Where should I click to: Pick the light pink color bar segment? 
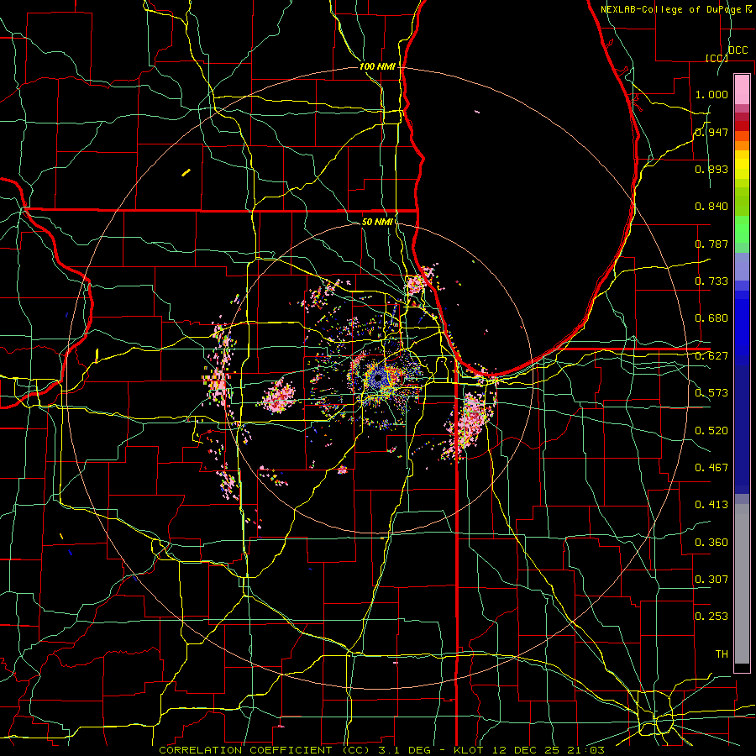point(742,89)
